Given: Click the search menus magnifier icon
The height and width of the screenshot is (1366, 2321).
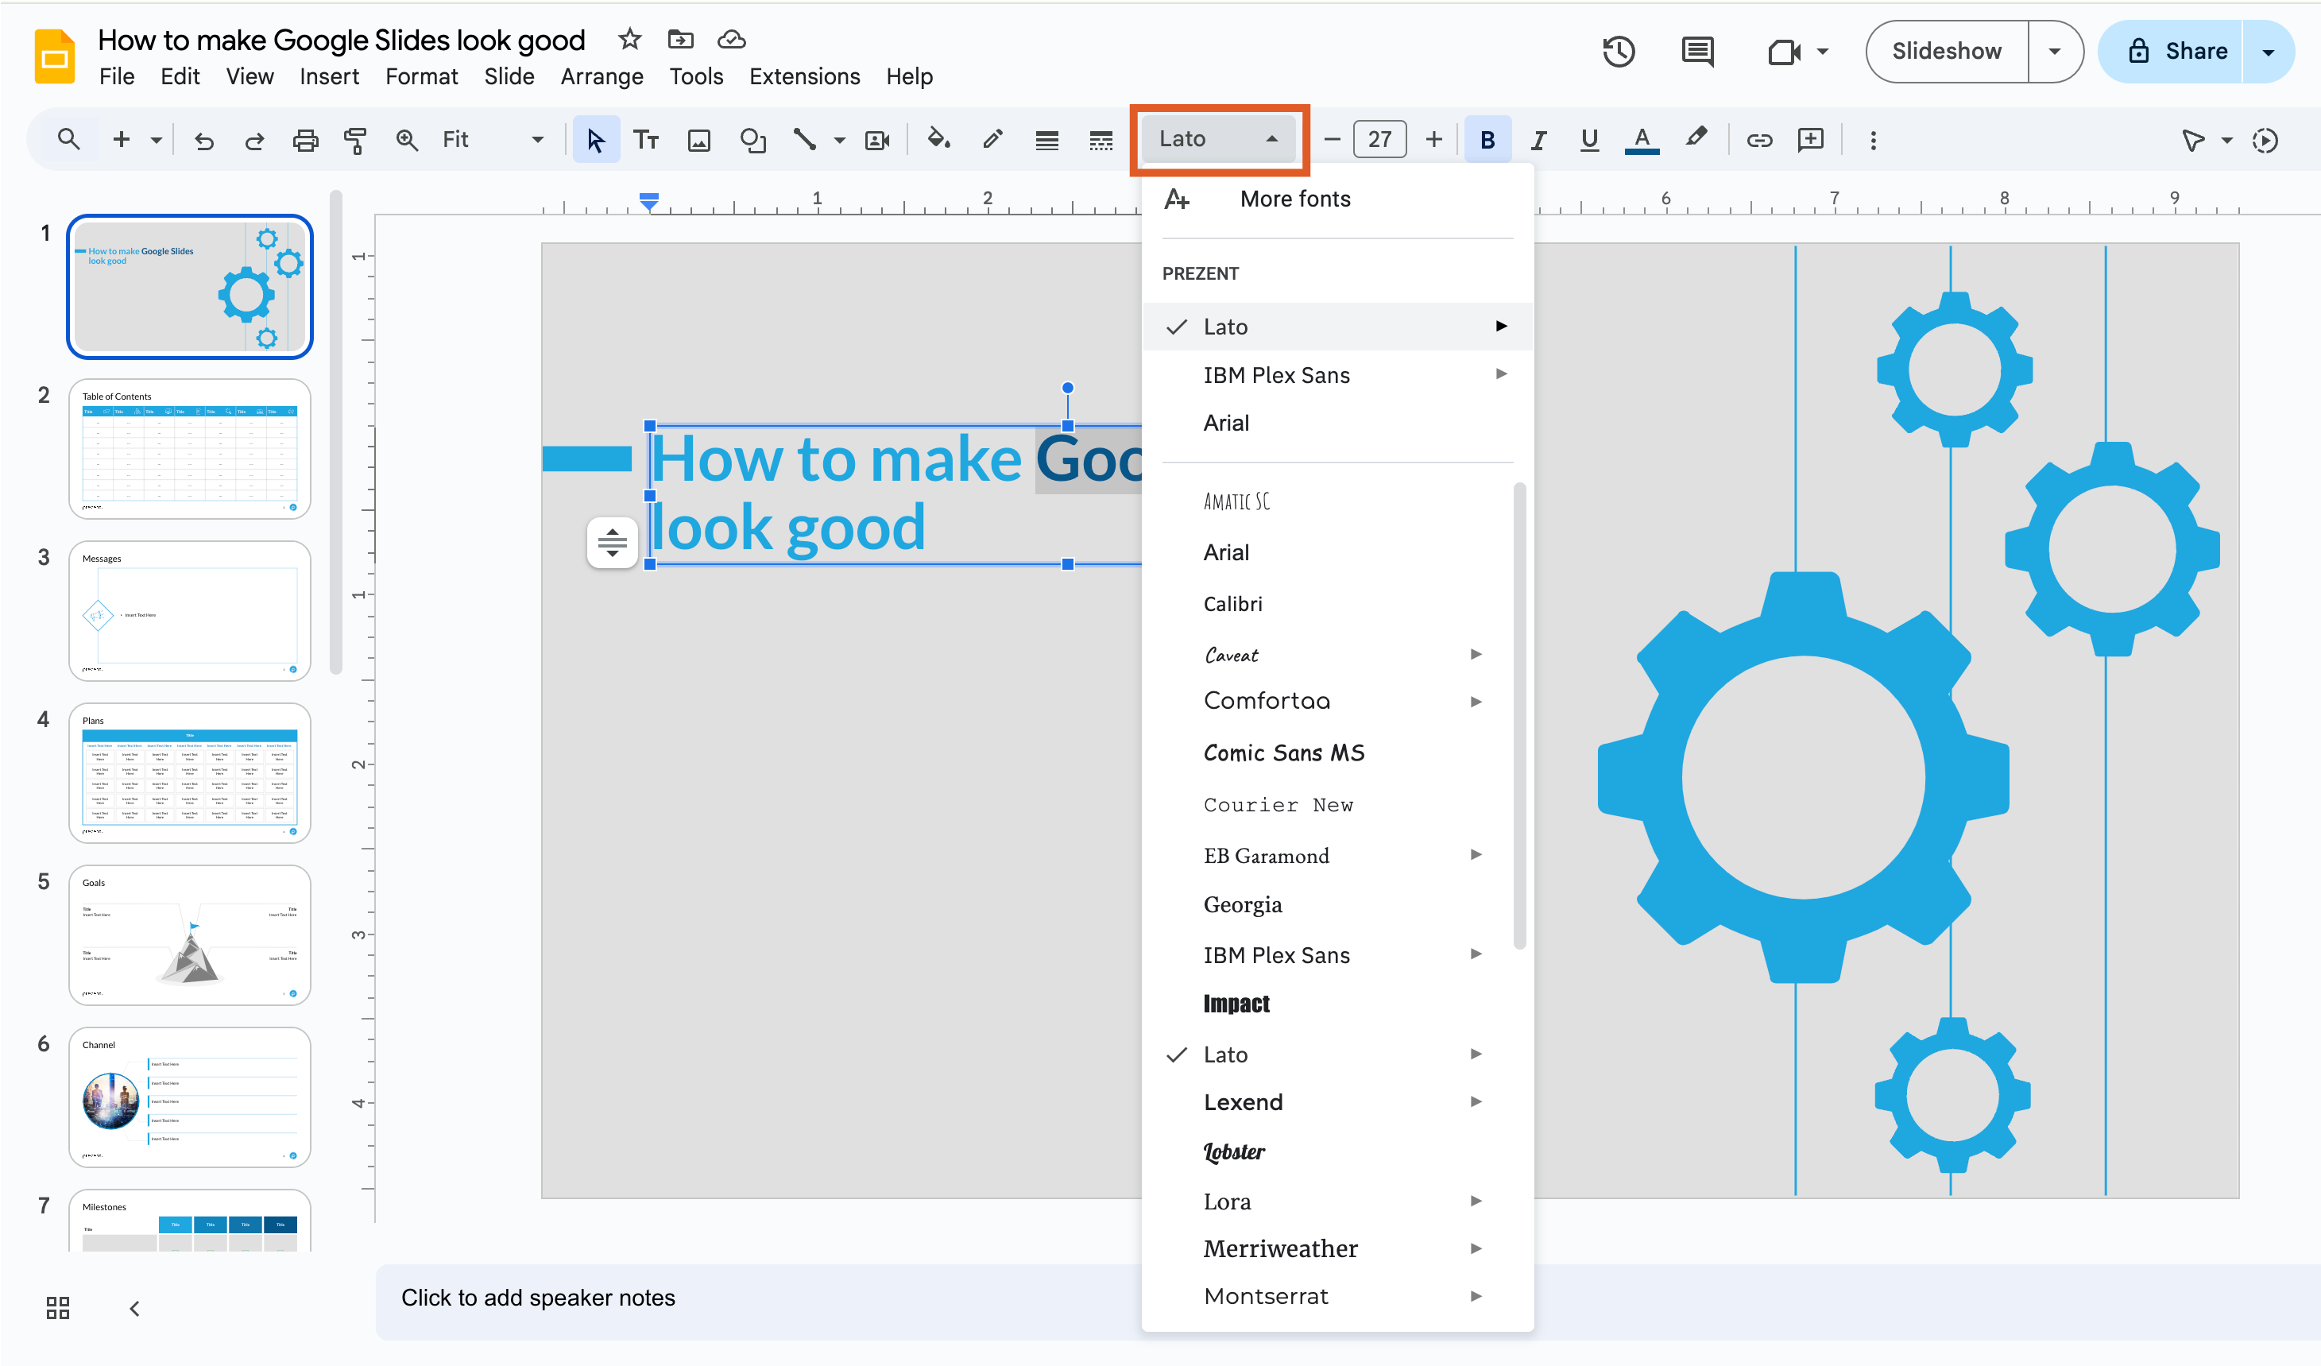Looking at the screenshot, I should click(x=68, y=140).
